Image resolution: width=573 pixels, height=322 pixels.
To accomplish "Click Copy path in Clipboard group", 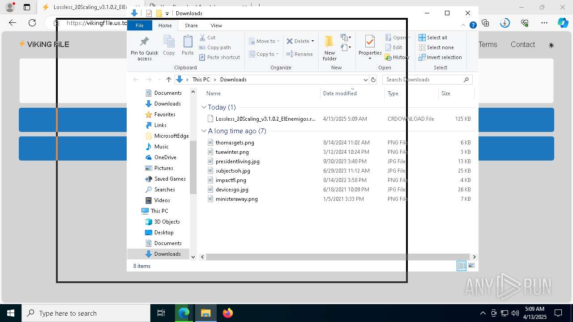I will click(x=215, y=47).
